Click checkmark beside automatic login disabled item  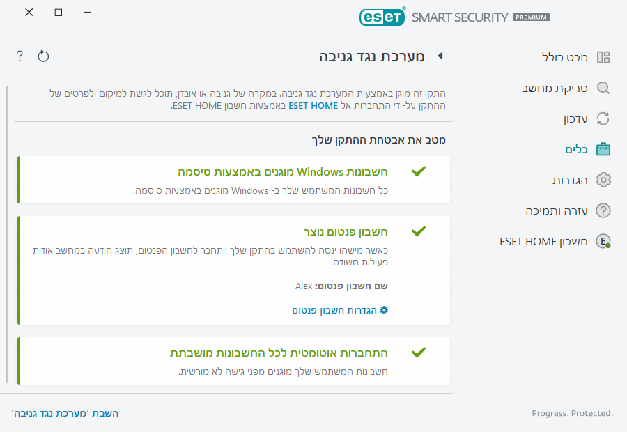[x=419, y=352]
